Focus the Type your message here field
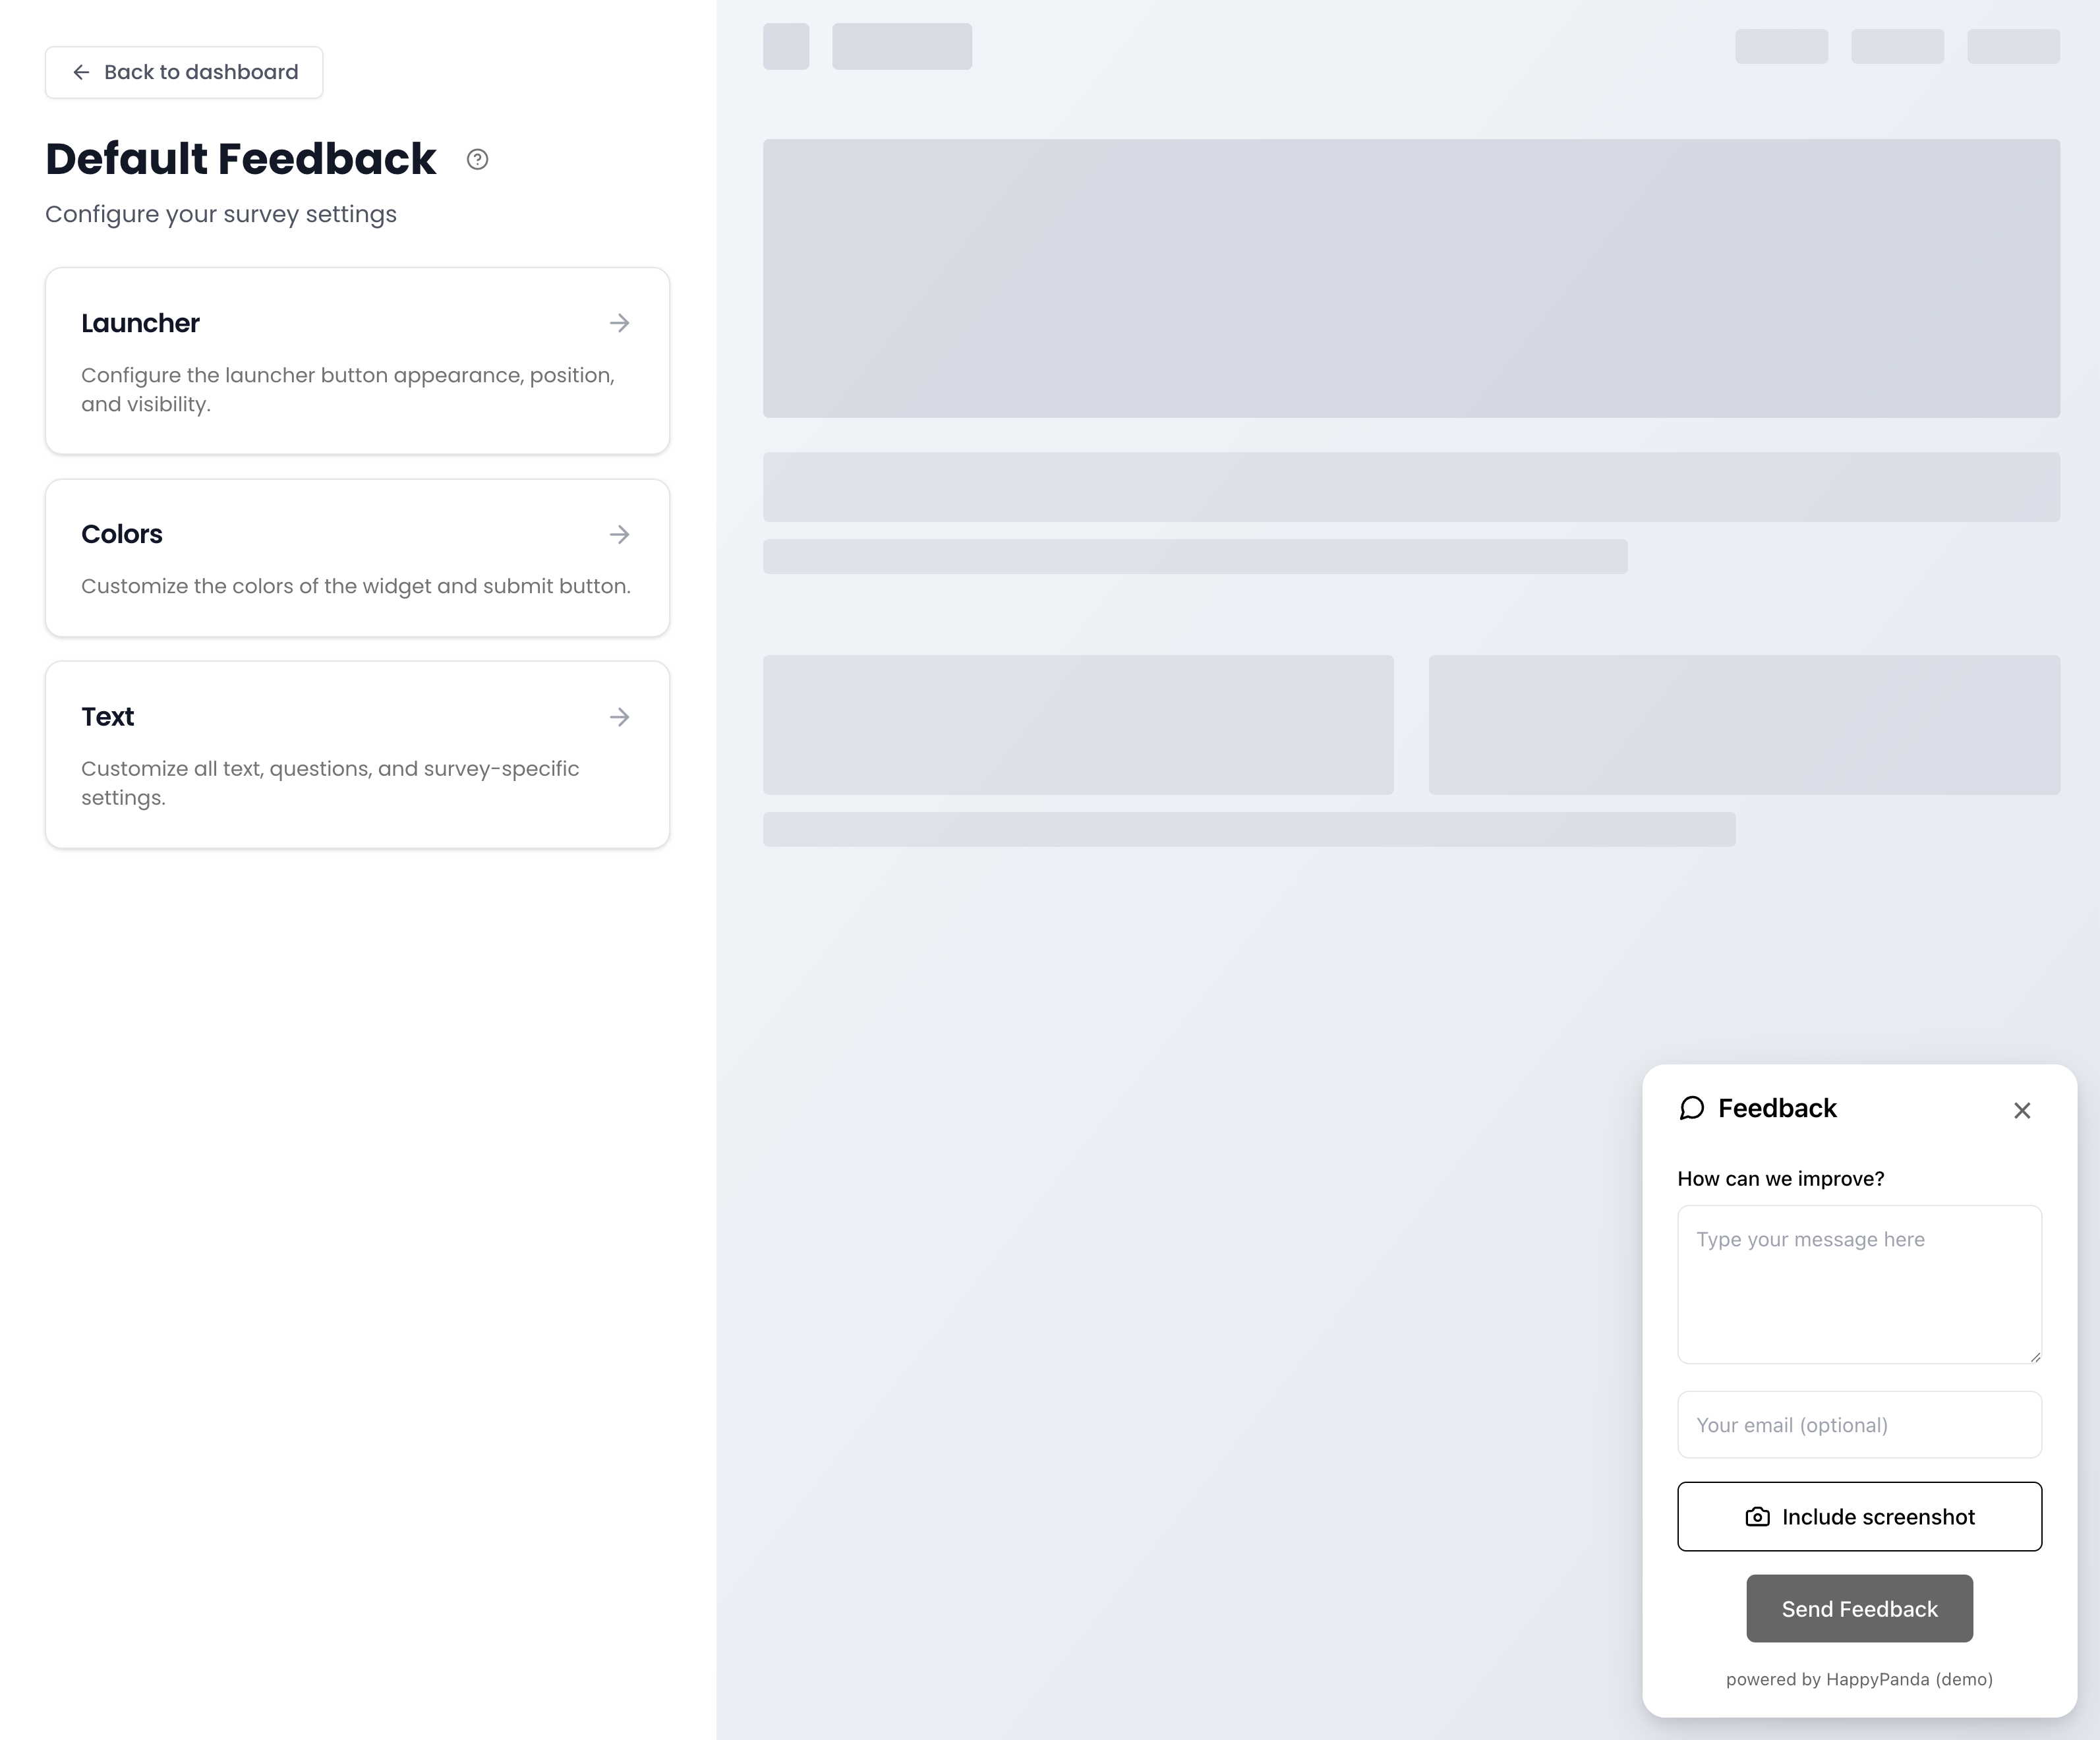 point(1859,1285)
